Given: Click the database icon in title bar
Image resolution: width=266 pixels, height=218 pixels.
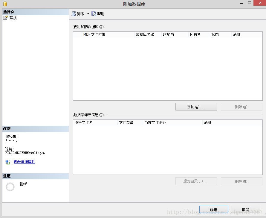Looking at the screenshot, I should (x=5, y=4).
